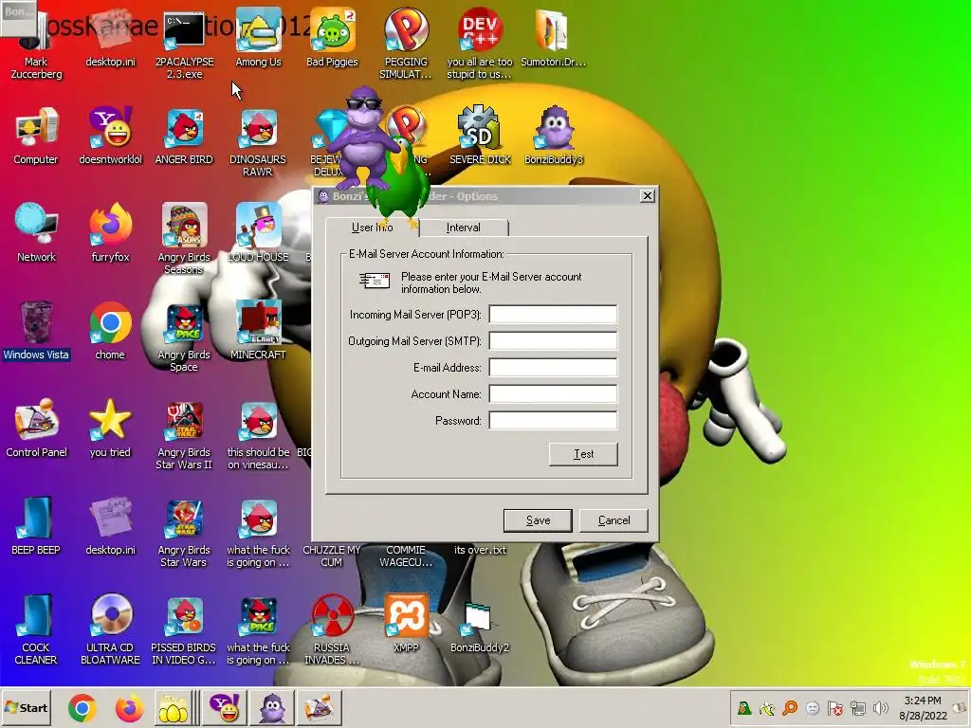Open Angry Birds Seasons shortcut
The height and width of the screenshot is (728, 971).
click(184, 239)
